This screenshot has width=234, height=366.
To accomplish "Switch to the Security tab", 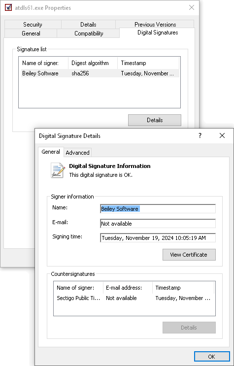I will pyautogui.click(x=33, y=25).
